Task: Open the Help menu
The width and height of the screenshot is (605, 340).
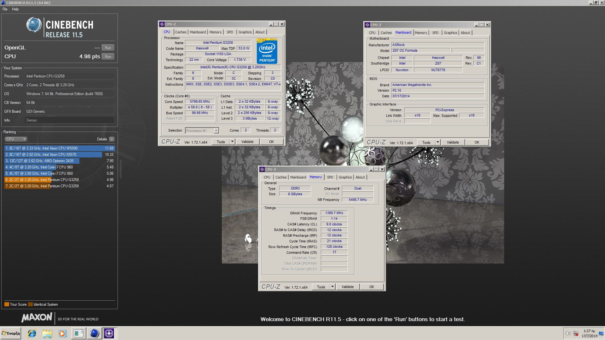Action: (x=15, y=9)
